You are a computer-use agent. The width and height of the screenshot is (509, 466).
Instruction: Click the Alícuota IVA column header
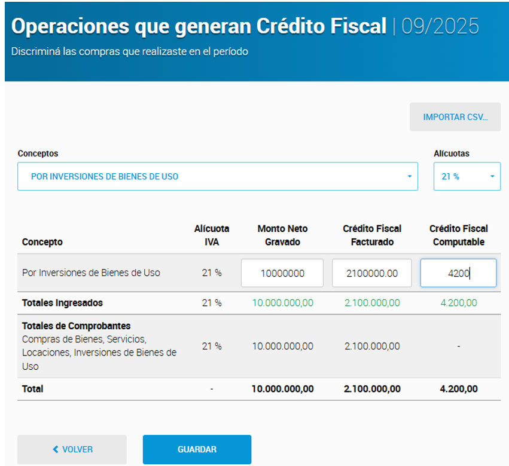(x=211, y=235)
